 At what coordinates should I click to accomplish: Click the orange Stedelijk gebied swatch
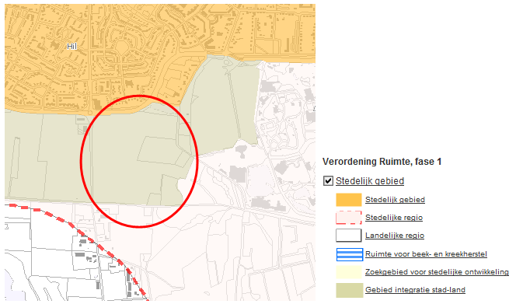pos(348,200)
